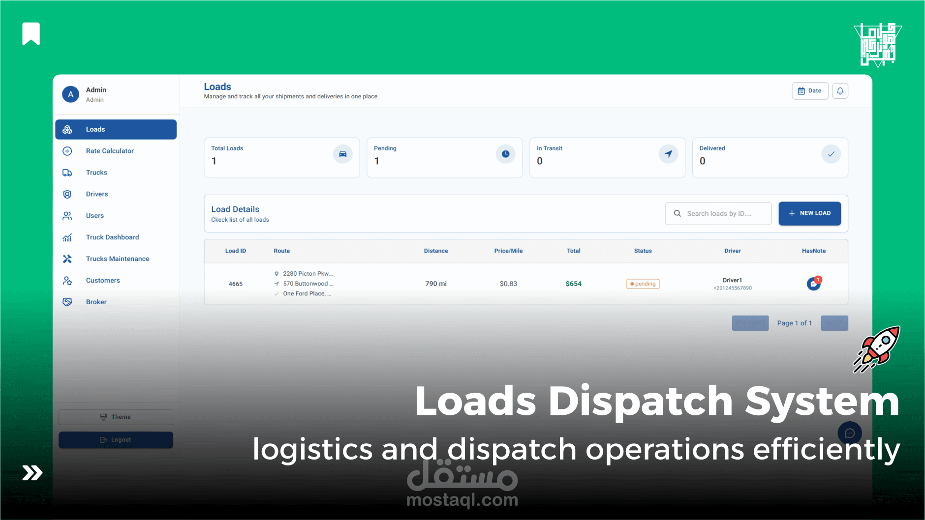The image size is (925, 520).
Task: Open the note chat bubble for Driver1
Action: coord(813,284)
